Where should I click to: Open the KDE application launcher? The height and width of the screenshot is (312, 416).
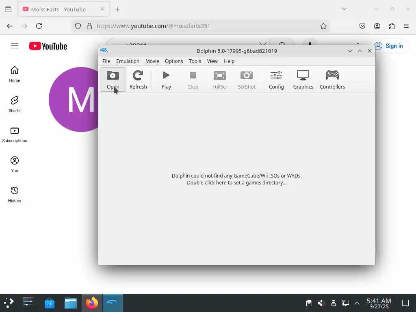coord(9,303)
